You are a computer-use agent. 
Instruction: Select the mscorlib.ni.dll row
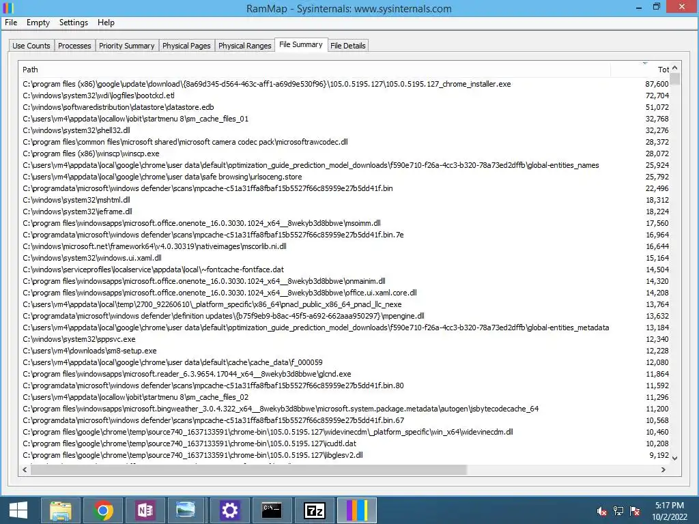pyautogui.click(x=345, y=246)
